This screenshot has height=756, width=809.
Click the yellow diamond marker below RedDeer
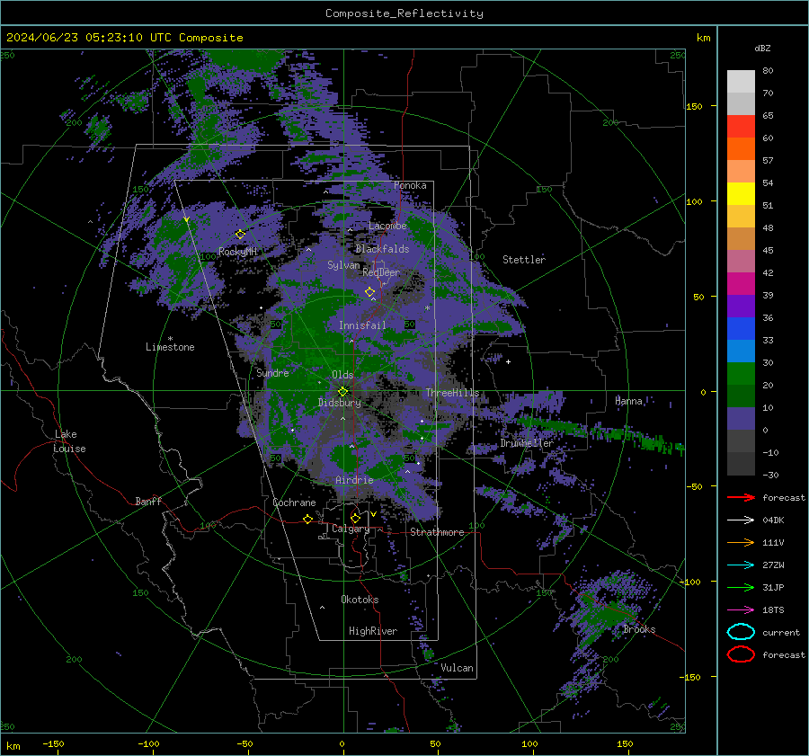coord(369,292)
